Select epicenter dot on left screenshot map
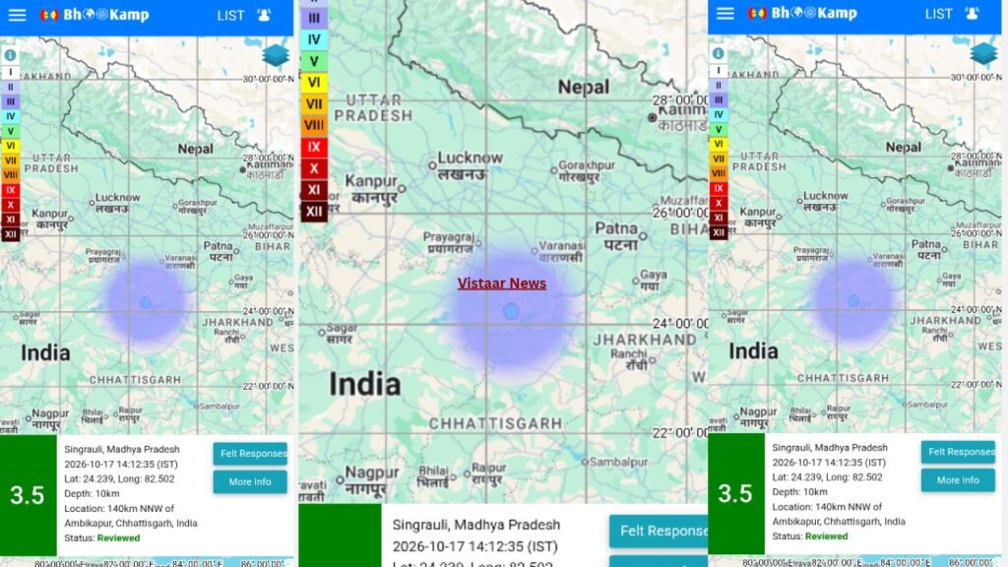The width and height of the screenshot is (1008, 567). 146,302
